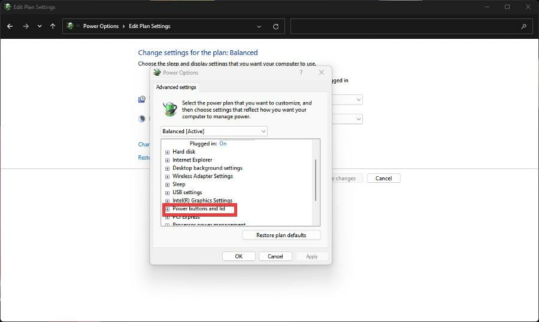This screenshot has height=322, width=539.
Task: Select Hard disk tree item
Action: (184, 152)
